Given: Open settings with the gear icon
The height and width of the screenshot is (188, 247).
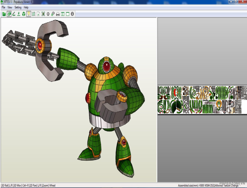Looking at the screenshot, I should point(48,14).
